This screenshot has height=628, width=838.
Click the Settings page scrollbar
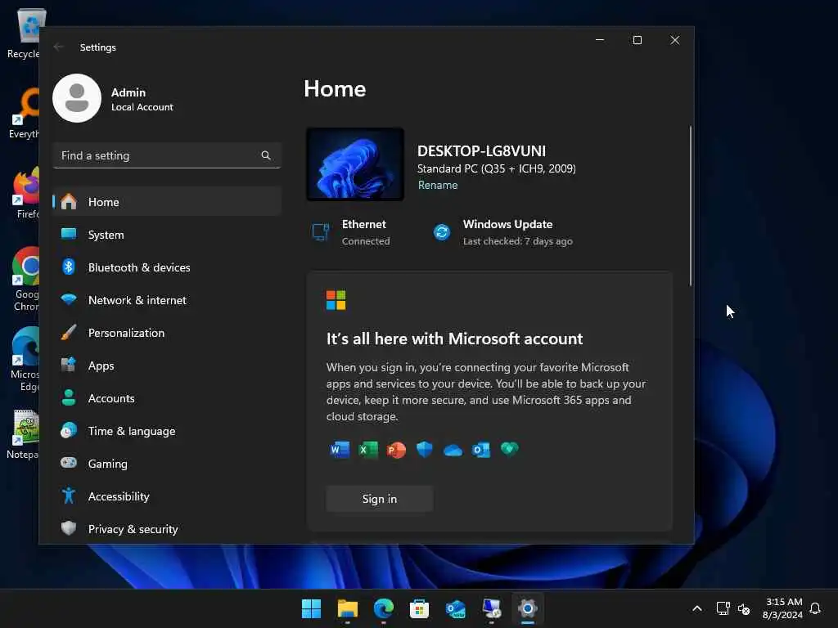691,205
